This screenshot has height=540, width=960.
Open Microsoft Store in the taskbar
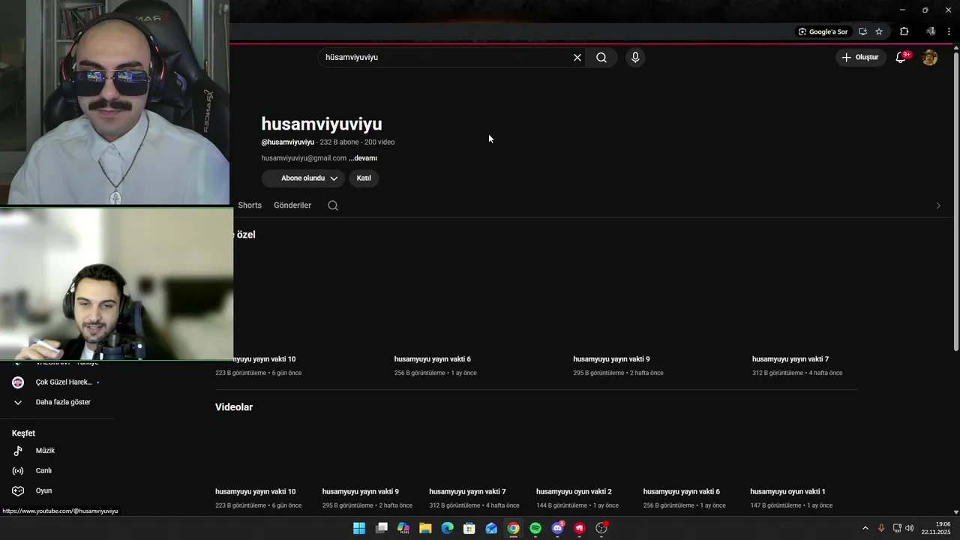click(x=469, y=528)
